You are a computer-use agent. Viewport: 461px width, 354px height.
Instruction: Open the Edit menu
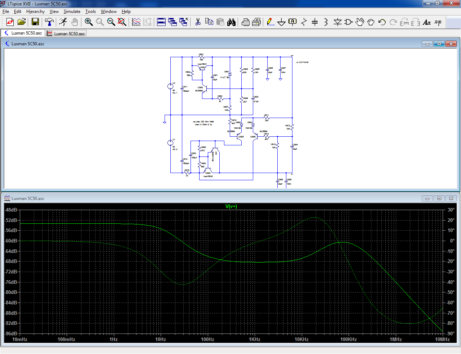pyautogui.click(x=18, y=12)
